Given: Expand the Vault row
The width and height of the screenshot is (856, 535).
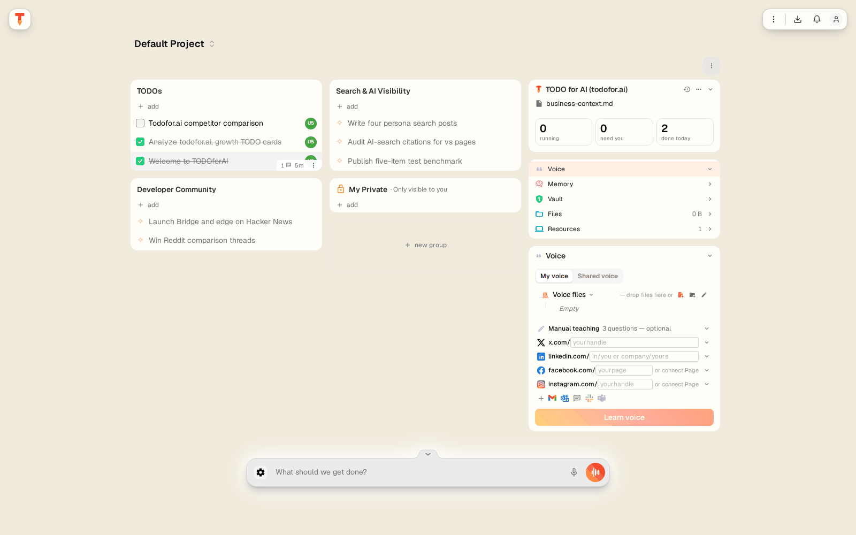Looking at the screenshot, I should (x=624, y=199).
